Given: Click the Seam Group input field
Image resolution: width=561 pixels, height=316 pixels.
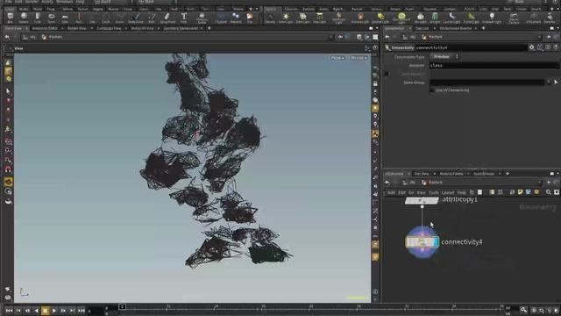Looking at the screenshot, I should click(487, 83).
